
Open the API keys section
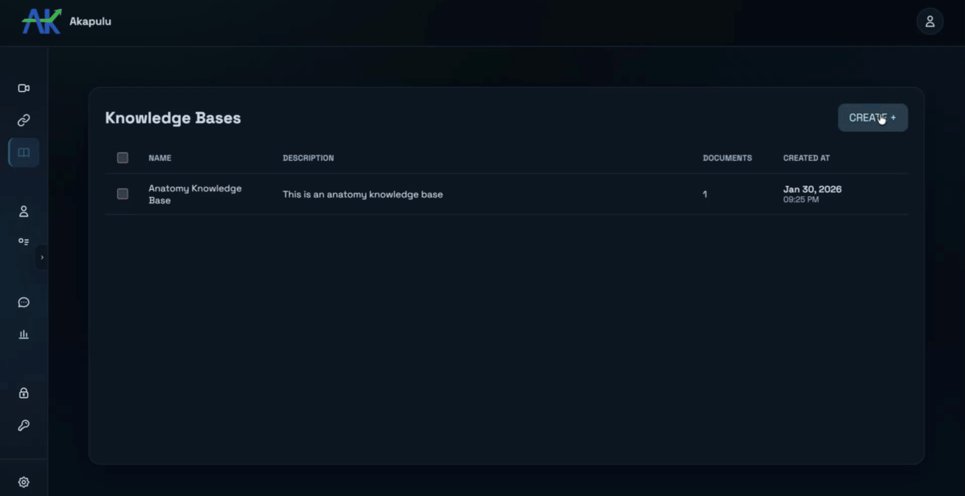tap(23, 425)
